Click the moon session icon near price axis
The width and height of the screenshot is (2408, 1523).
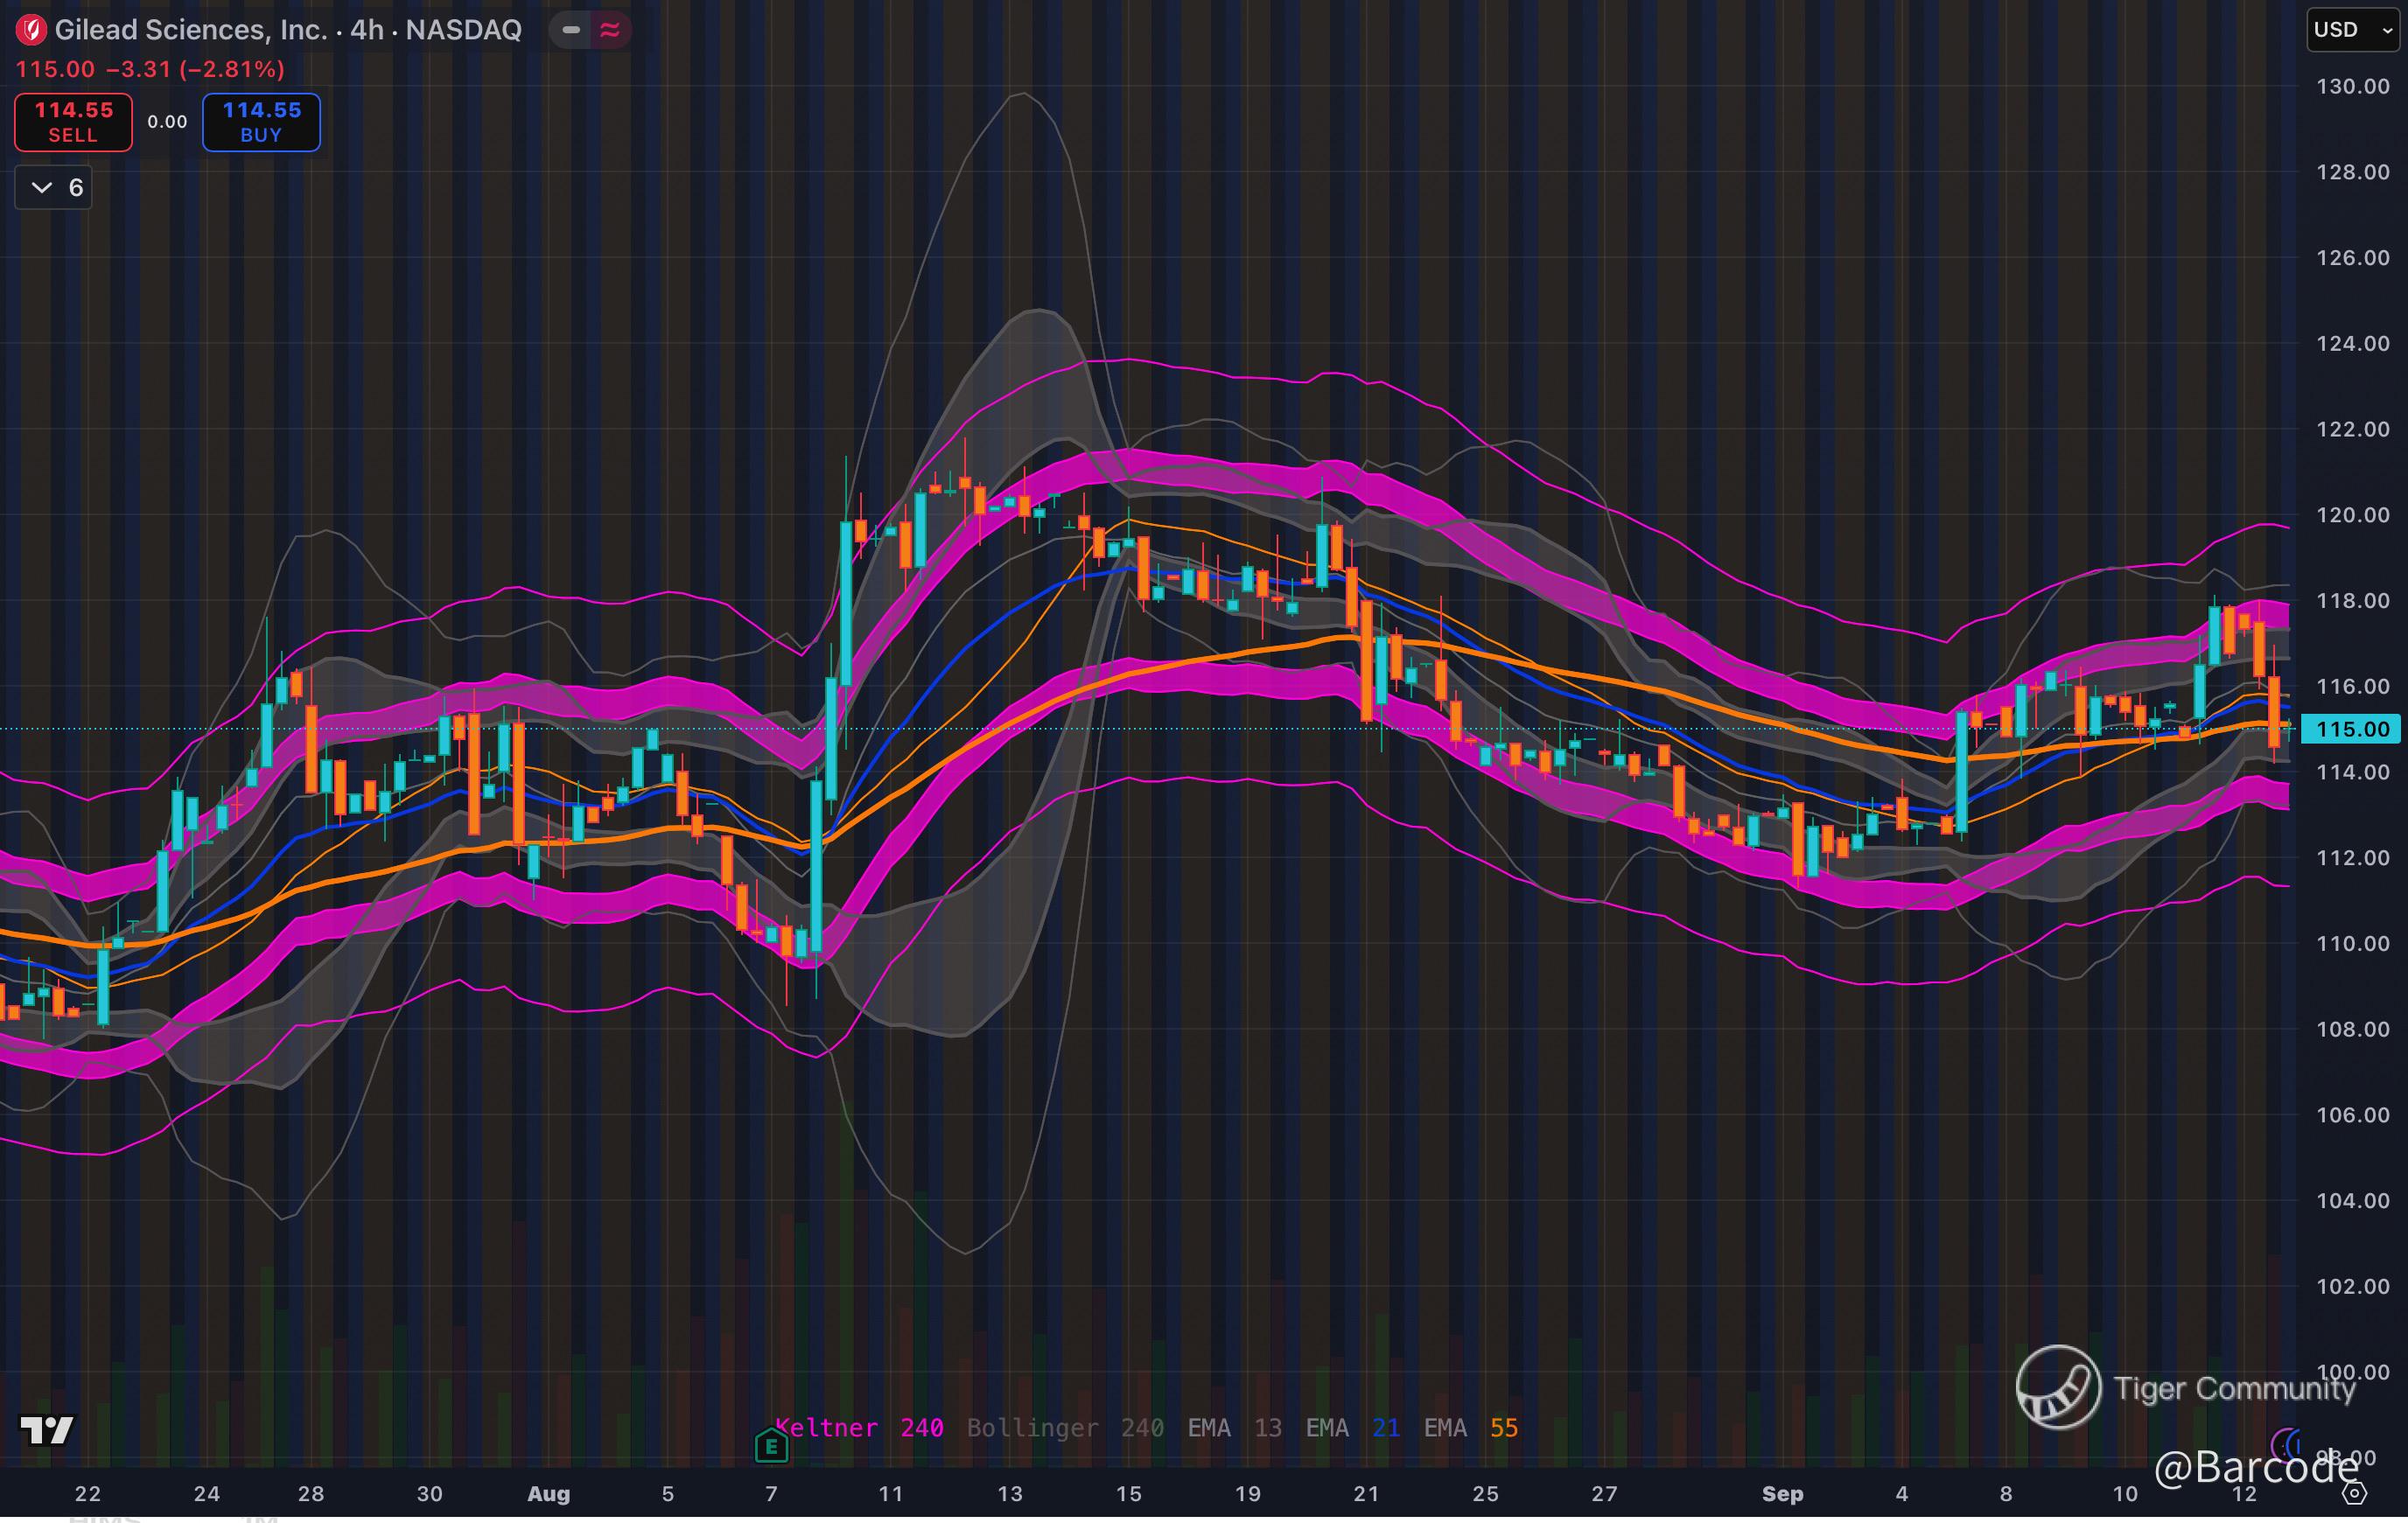2285,1444
